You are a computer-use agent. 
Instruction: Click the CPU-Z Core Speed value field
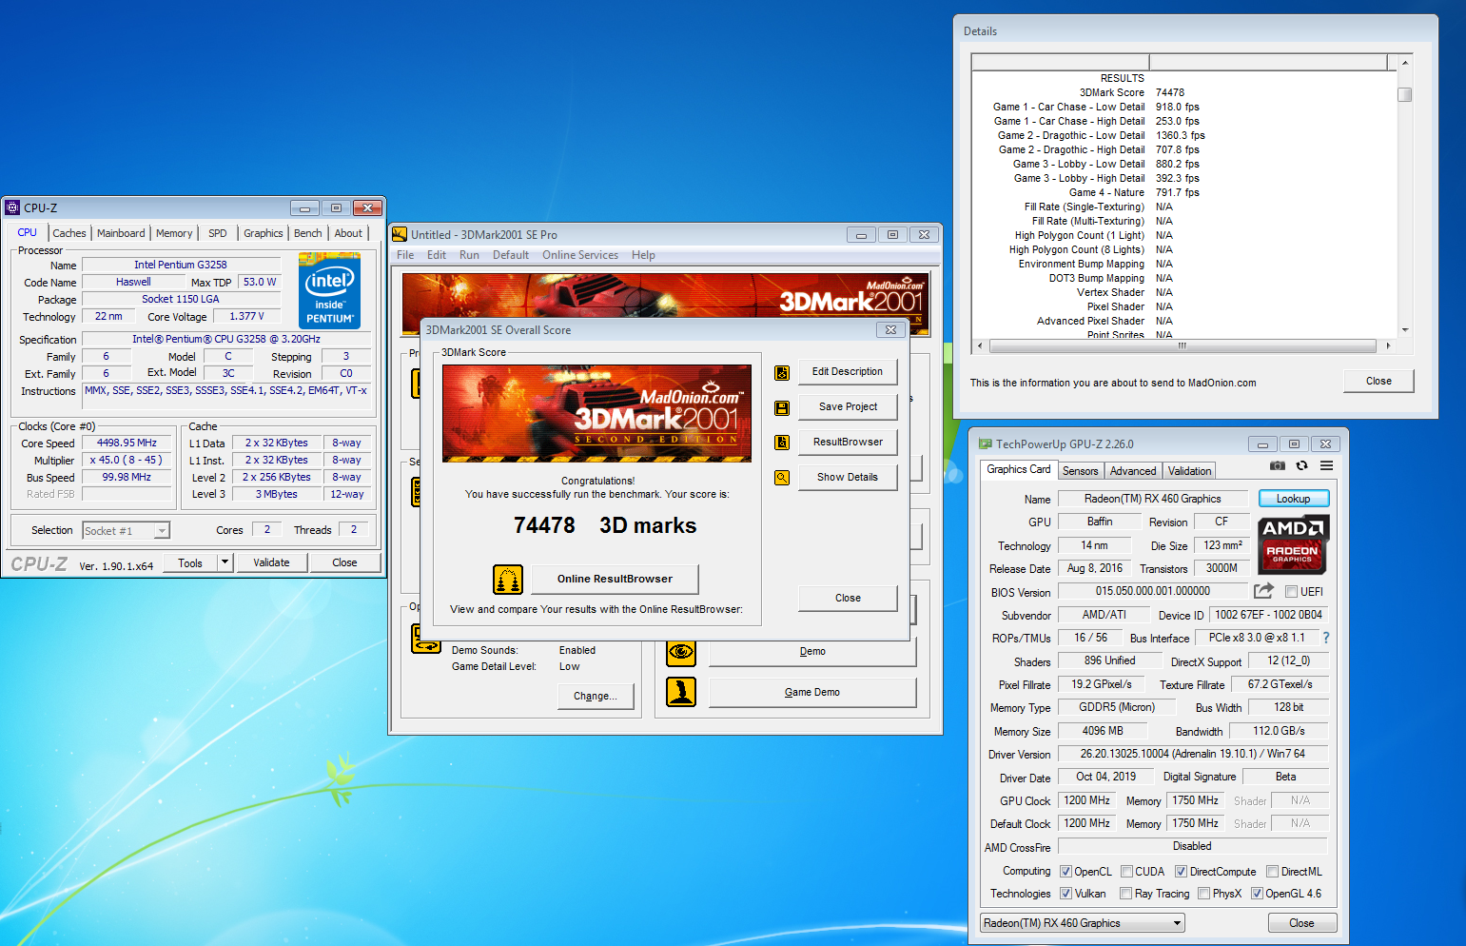pyautogui.click(x=127, y=443)
